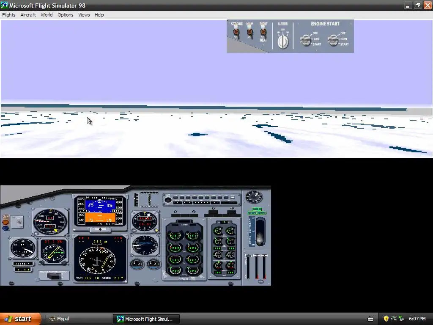Click the security shield tray icon
This screenshot has height=325, width=433.
pos(386,319)
